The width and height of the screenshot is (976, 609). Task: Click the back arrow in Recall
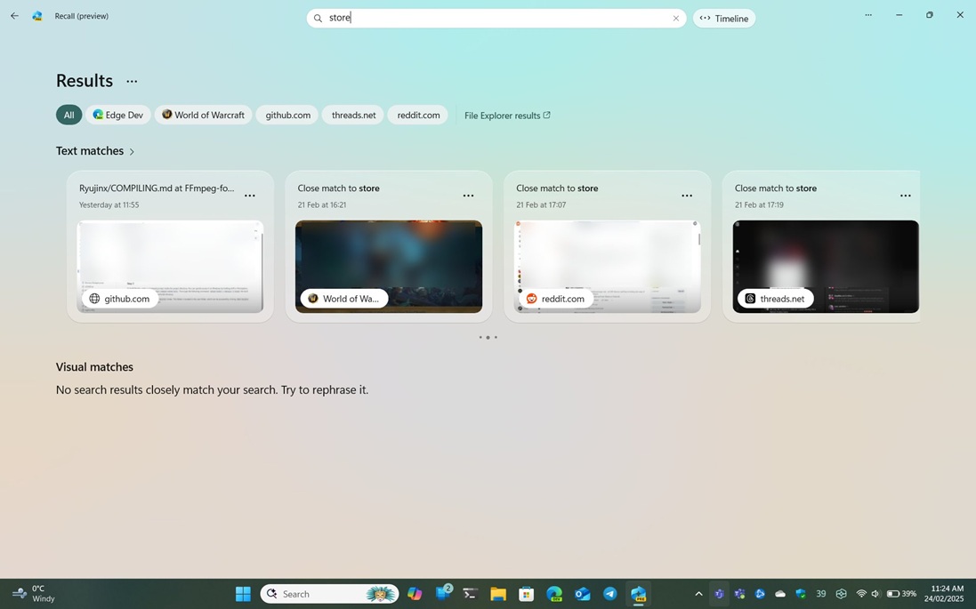click(x=14, y=15)
